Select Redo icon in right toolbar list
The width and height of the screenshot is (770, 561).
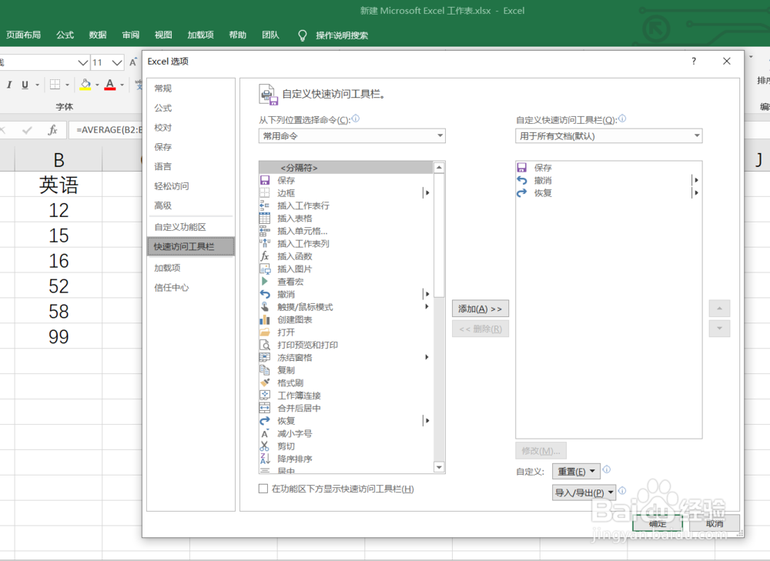[x=521, y=193]
